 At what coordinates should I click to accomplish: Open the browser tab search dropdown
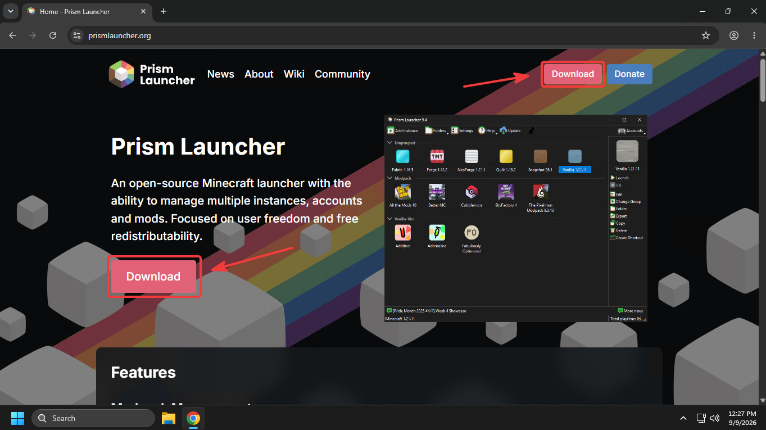click(x=10, y=11)
